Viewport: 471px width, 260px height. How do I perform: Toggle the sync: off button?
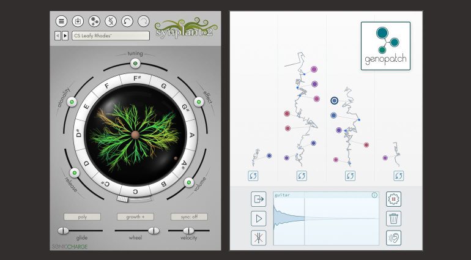(x=189, y=217)
